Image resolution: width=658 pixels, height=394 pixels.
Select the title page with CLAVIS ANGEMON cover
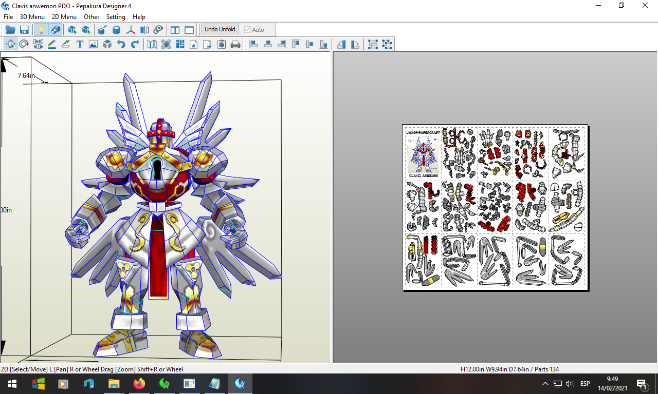(x=423, y=153)
